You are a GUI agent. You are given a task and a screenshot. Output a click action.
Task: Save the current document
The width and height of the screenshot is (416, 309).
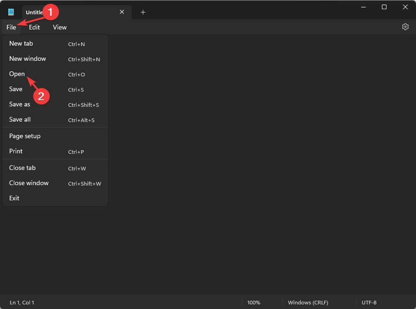point(16,89)
